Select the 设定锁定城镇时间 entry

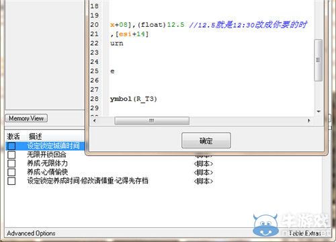coord(53,146)
